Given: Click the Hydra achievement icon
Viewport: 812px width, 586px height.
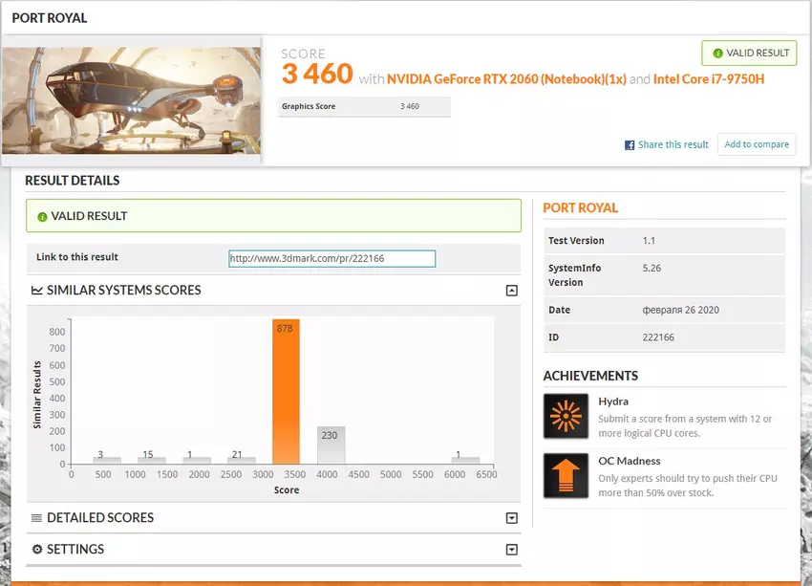Looking at the screenshot, I should pos(566,416).
